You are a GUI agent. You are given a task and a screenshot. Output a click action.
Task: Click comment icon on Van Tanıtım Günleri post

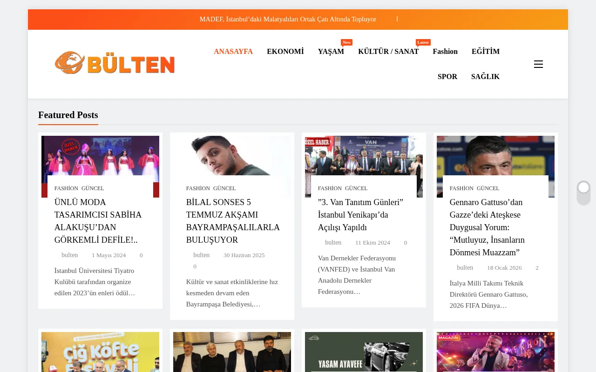(400, 242)
